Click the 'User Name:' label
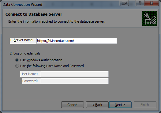The height and width of the screenshot is (113, 161). pyautogui.click(x=29, y=74)
